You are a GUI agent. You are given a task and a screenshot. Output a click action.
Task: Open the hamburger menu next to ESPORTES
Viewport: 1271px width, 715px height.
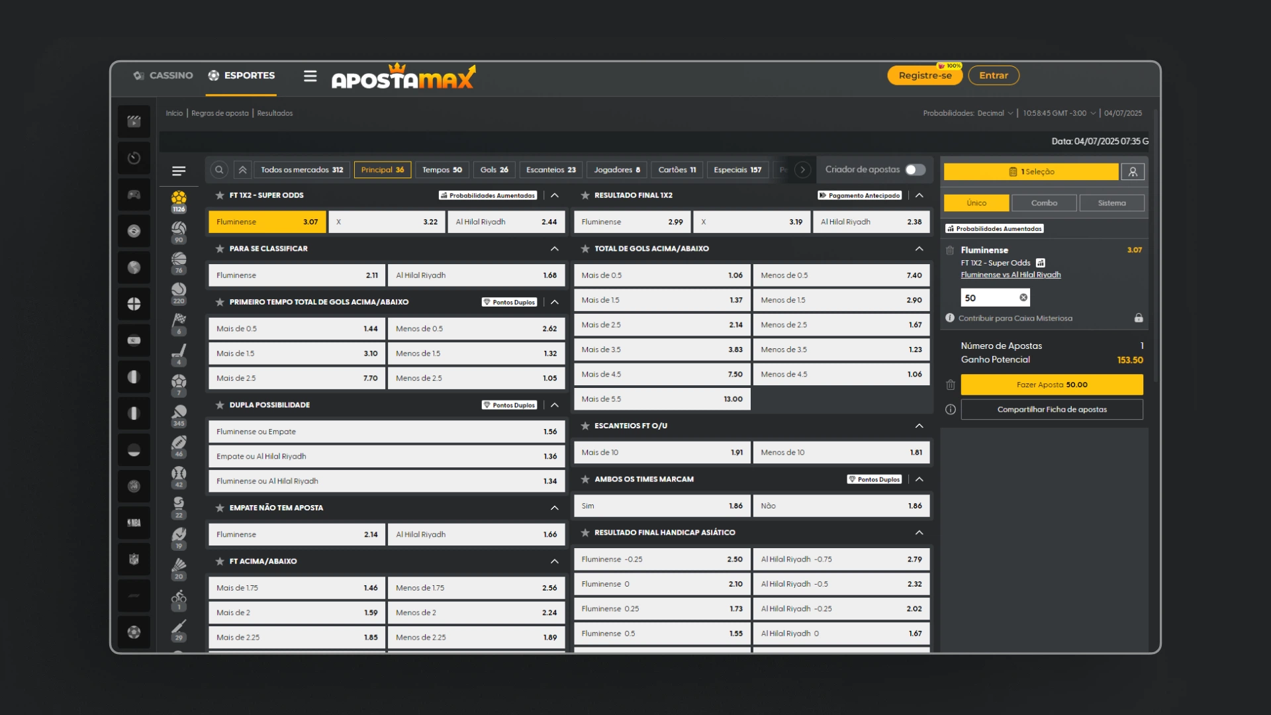[310, 76]
